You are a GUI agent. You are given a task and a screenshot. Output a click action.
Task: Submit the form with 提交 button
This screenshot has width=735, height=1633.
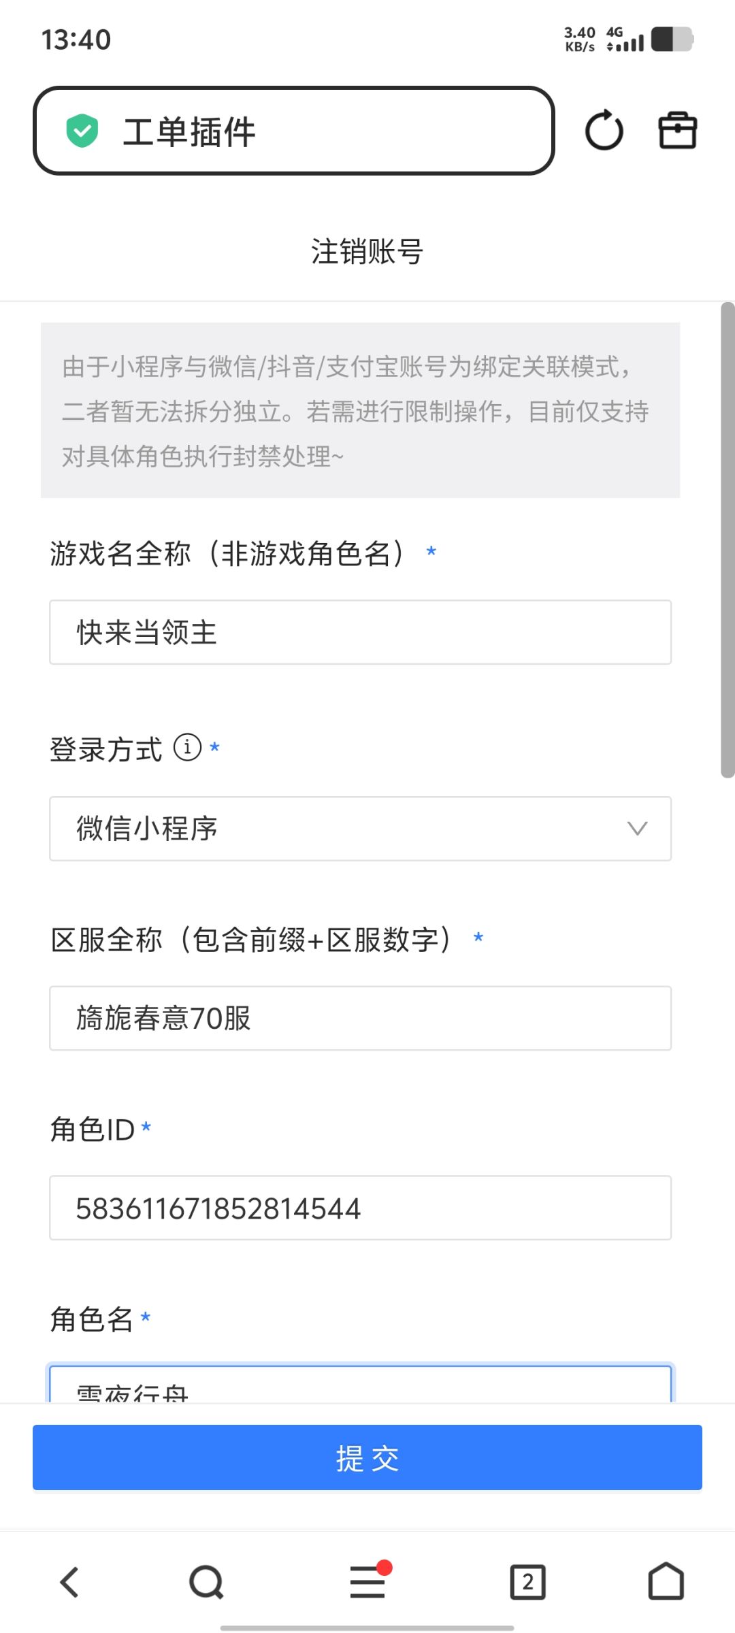pyautogui.click(x=367, y=1457)
